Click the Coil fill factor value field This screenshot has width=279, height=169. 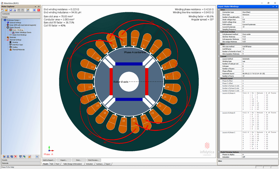pyautogui.click(x=260, y=49)
